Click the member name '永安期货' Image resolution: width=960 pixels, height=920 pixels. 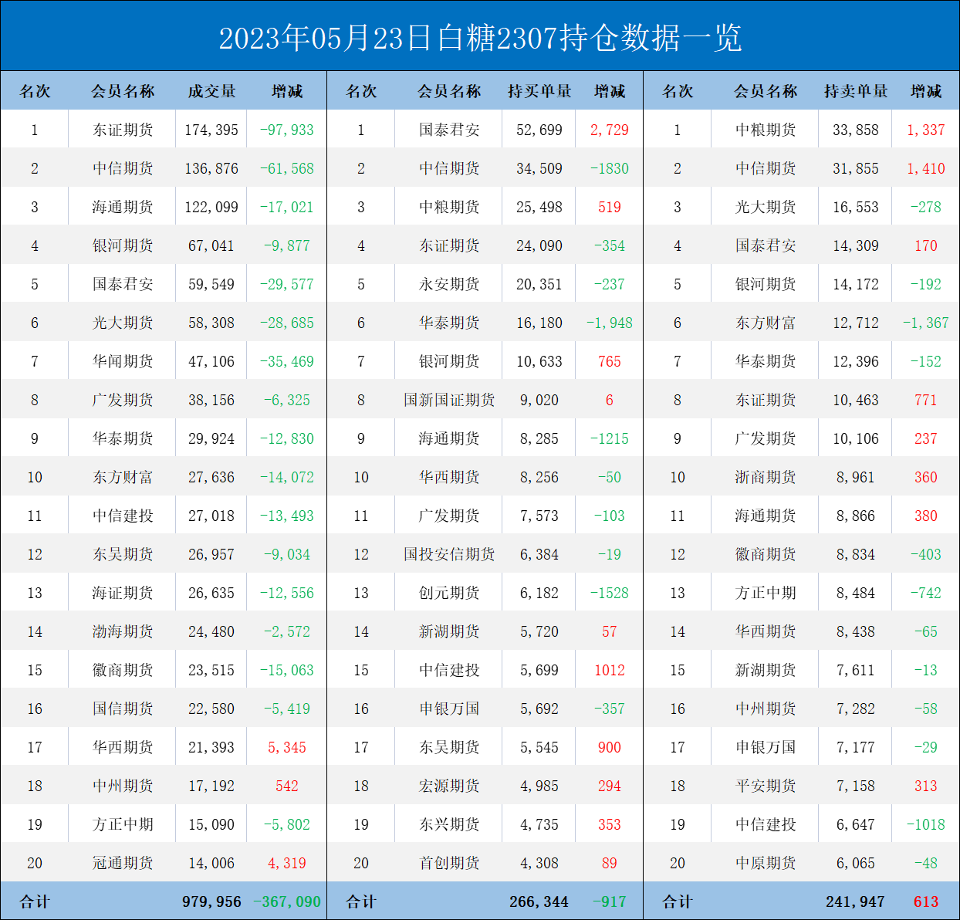(x=449, y=284)
